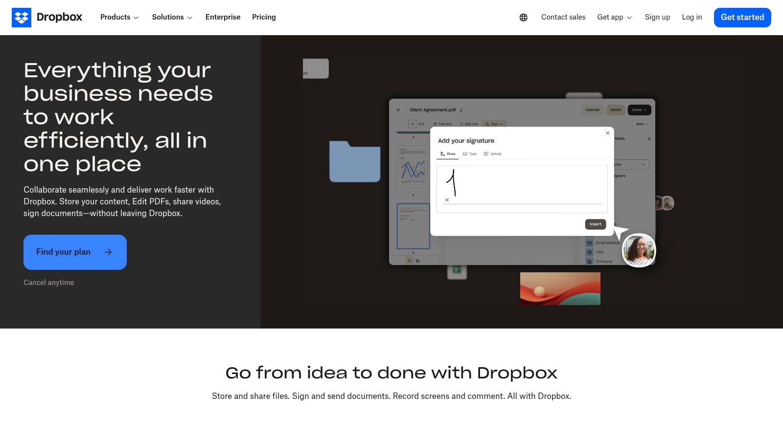783x440 pixels.
Task: Close the Add your signature dialog
Action: tap(608, 133)
